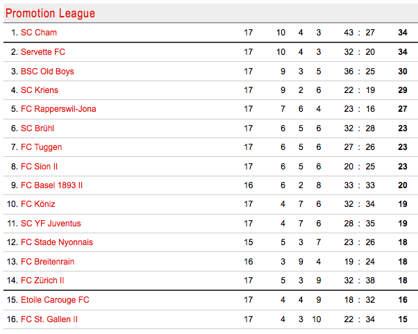Select the FC Basel 1893 II link

pos(51,185)
